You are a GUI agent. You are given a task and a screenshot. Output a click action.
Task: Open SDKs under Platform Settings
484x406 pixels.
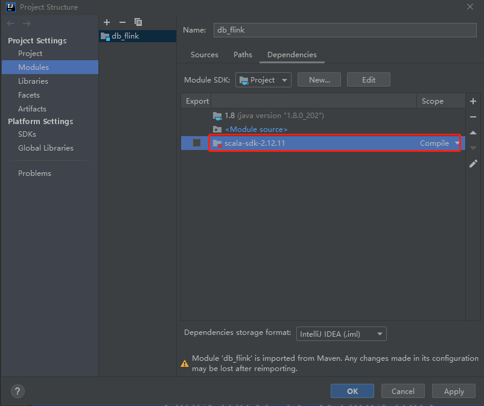point(27,134)
